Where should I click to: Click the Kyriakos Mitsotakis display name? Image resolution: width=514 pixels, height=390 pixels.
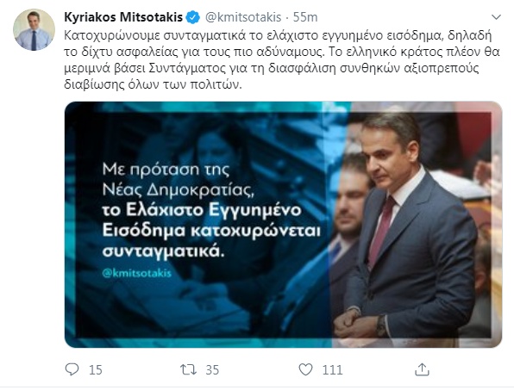(123, 17)
